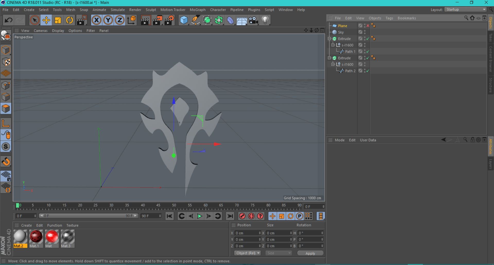Collapse the first Extrude object tree
The width and height of the screenshot is (494, 265).
click(x=329, y=39)
